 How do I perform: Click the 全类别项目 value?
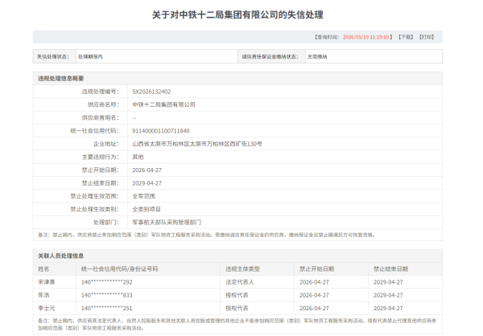[147, 209]
